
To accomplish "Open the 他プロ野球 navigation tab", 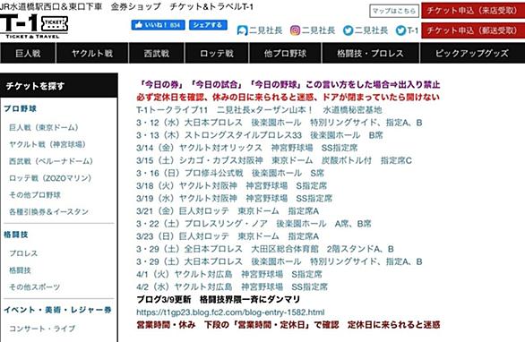I will (285, 53).
